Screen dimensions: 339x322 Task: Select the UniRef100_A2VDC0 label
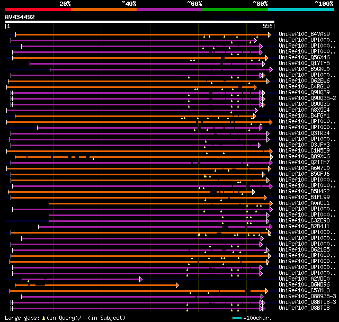click(x=304, y=279)
